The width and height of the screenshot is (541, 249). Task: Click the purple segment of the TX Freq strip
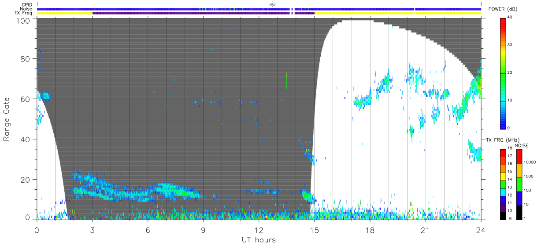click(203, 13)
